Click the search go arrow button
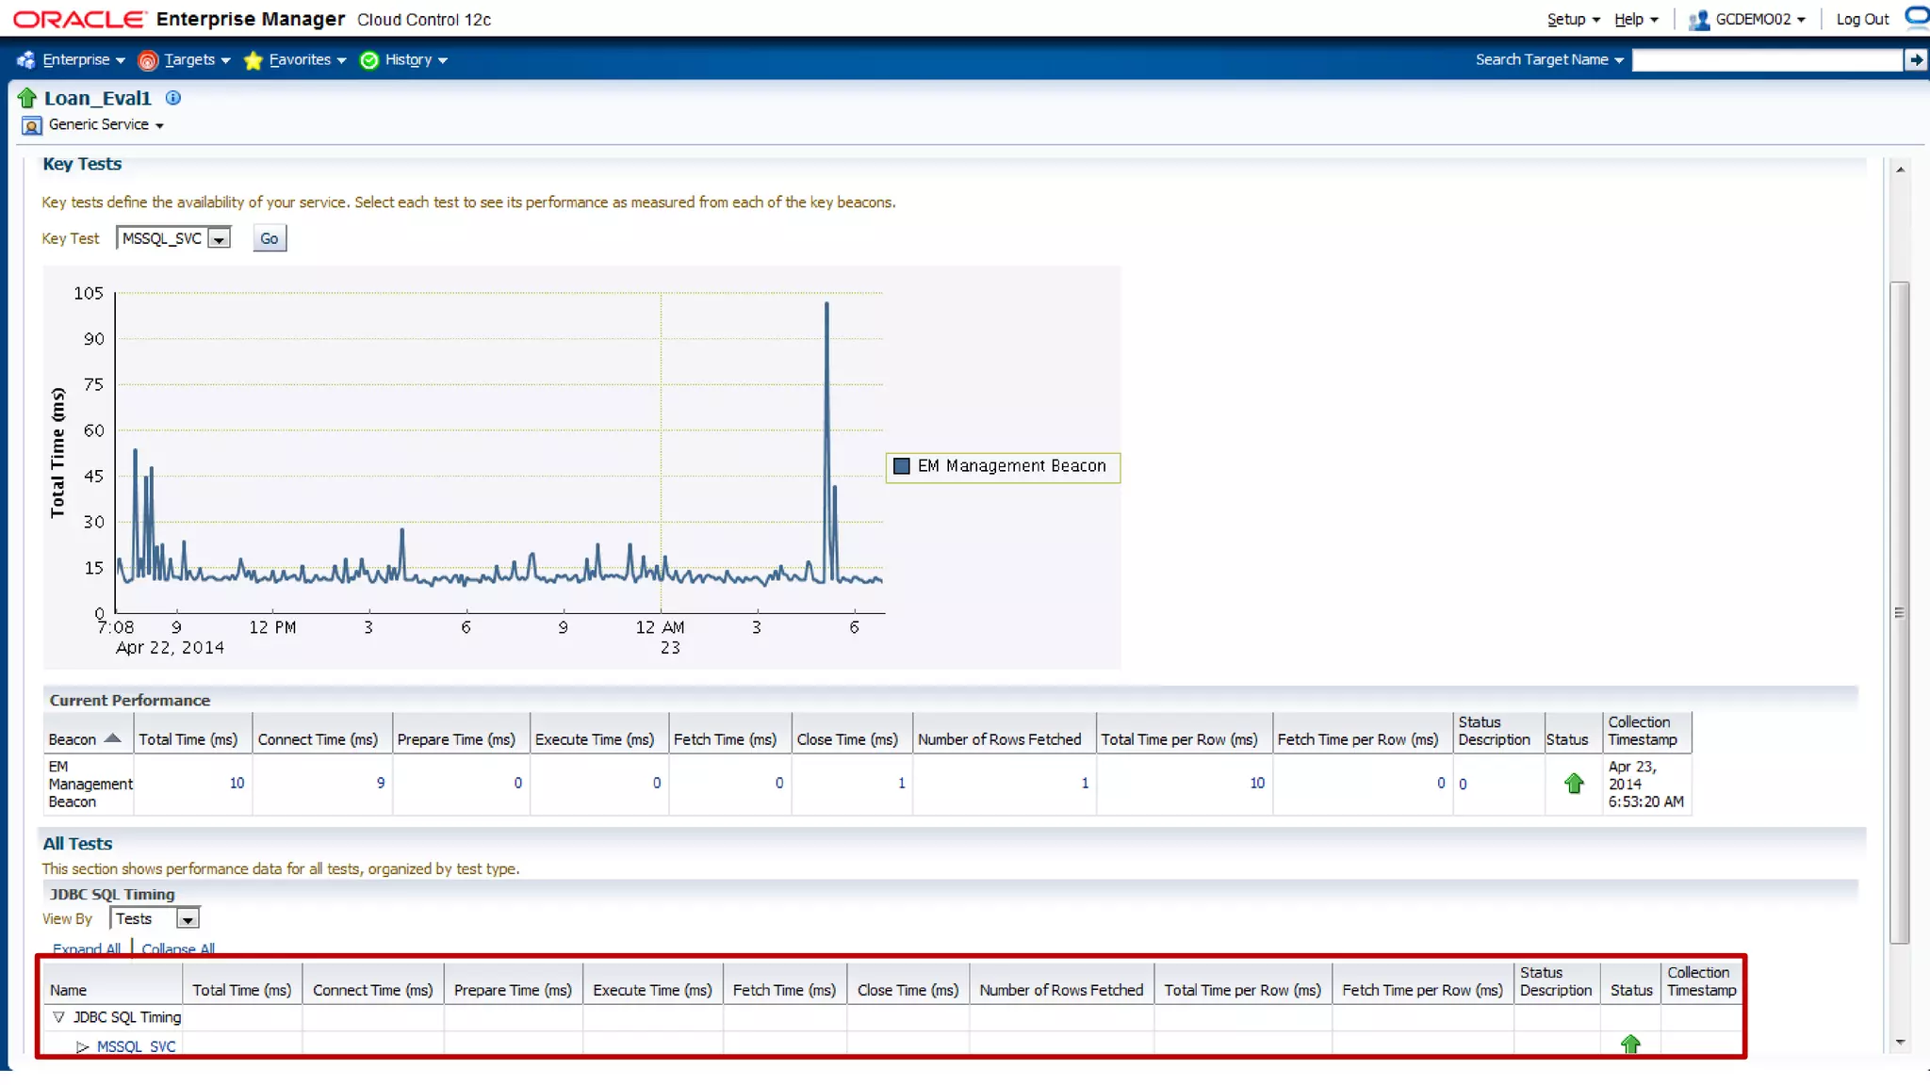The height and width of the screenshot is (1085, 1930). tap(1916, 60)
